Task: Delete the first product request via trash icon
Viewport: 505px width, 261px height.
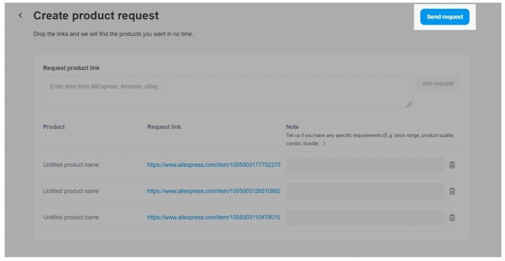Action: 452,165
